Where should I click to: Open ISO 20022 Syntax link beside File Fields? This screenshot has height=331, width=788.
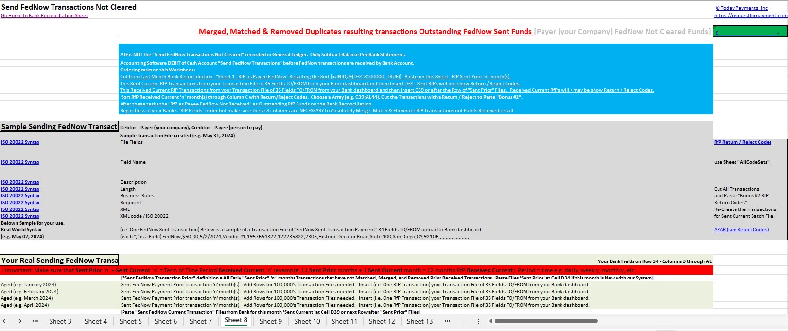tap(20, 142)
